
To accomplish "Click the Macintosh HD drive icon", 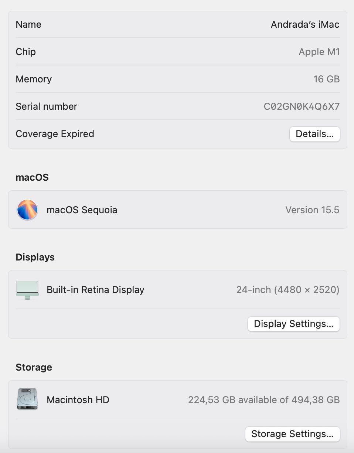I will pyautogui.click(x=27, y=399).
